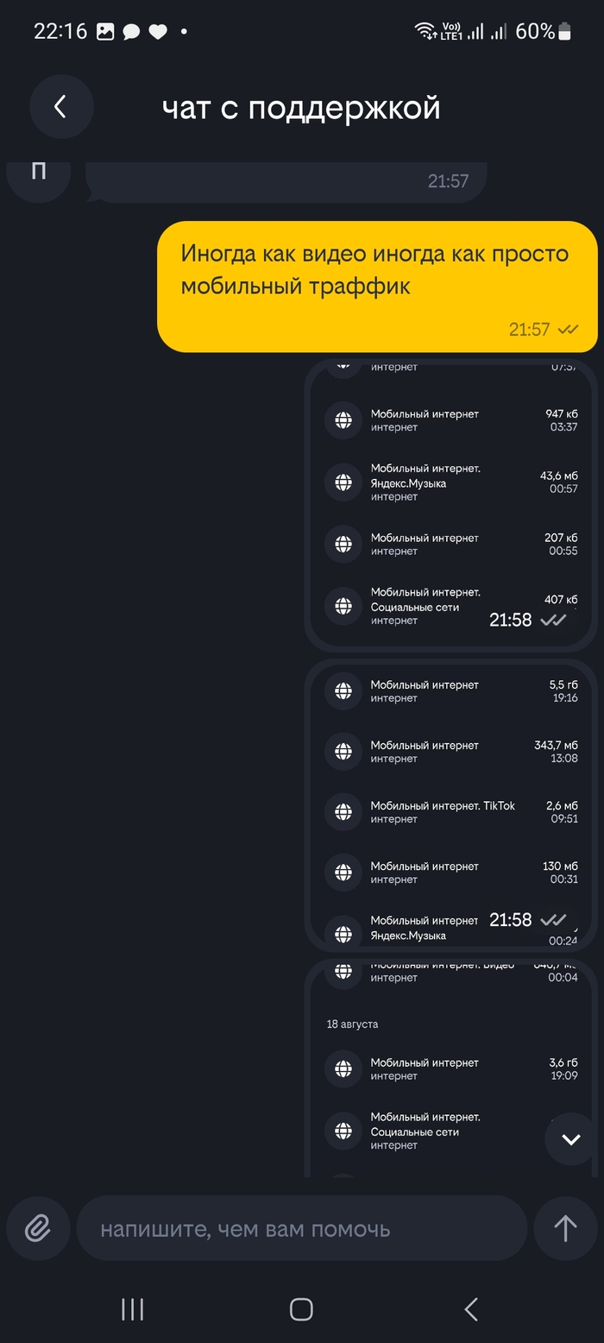Tap the gallery notification icon in status bar
Image resolution: width=604 pixels, height=1343 pixels.
click(x=105, y=32)
